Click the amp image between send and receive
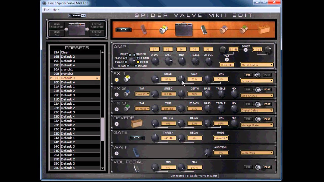Screen dimensions: 324x182 77,29
